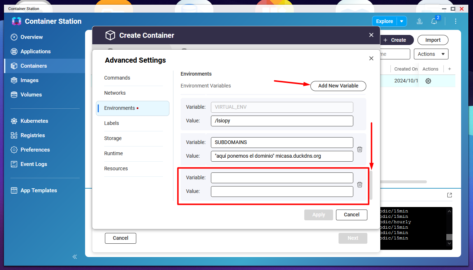Open the Resources settings section
Screen dimensions: 473x270
tap(116, 168)
